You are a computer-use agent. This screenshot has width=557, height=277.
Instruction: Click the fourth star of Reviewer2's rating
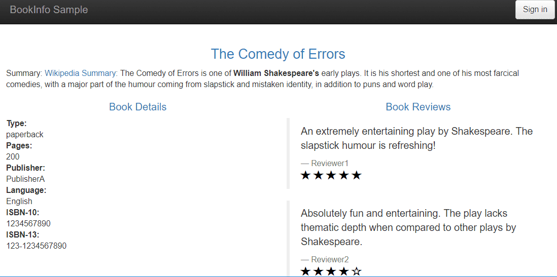[343, 272]
